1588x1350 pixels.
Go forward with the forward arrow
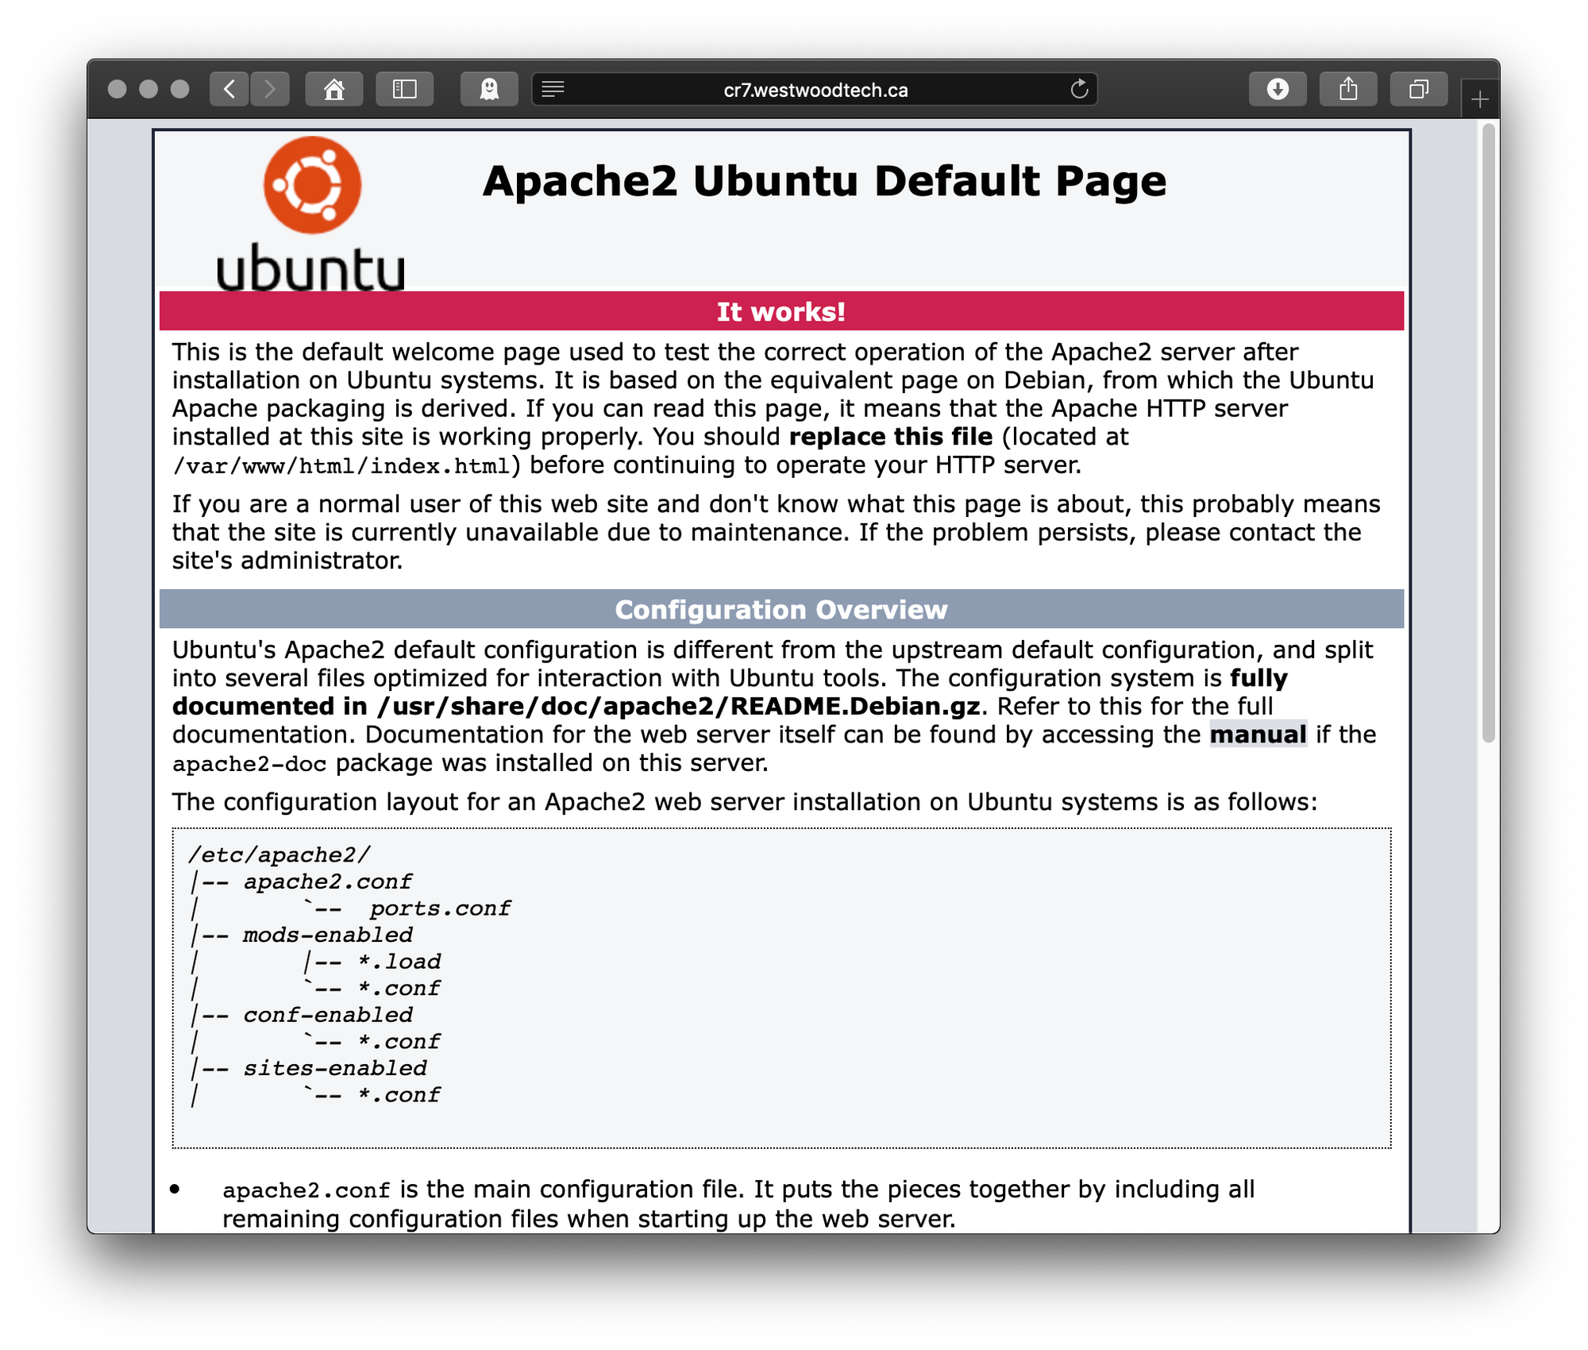(x=270, y=89)
